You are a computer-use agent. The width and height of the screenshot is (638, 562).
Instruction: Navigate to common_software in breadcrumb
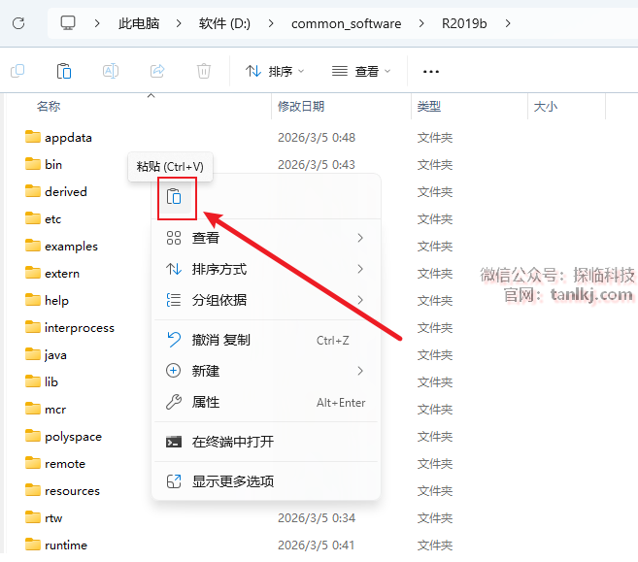tap(347, 23)
